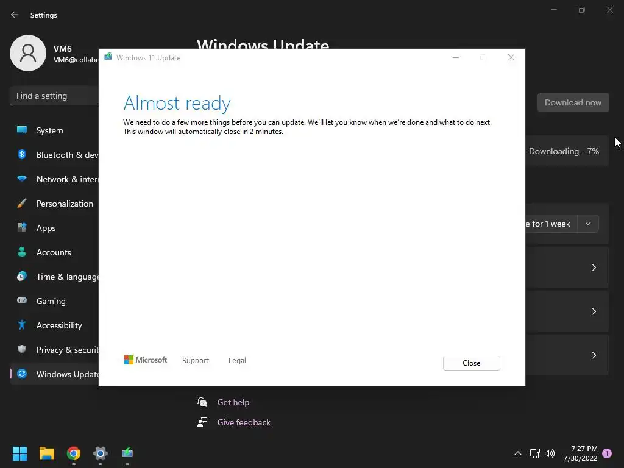
Task: Open Network & internet settings category
Action: point(54,179)
